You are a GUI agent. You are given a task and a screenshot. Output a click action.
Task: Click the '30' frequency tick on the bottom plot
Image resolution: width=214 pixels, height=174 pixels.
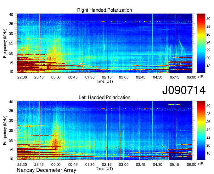pyautogui.click(x=11, y=120)
